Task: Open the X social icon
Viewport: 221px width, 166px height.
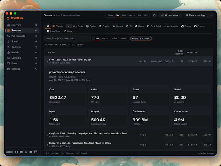Action: (26, 152)
